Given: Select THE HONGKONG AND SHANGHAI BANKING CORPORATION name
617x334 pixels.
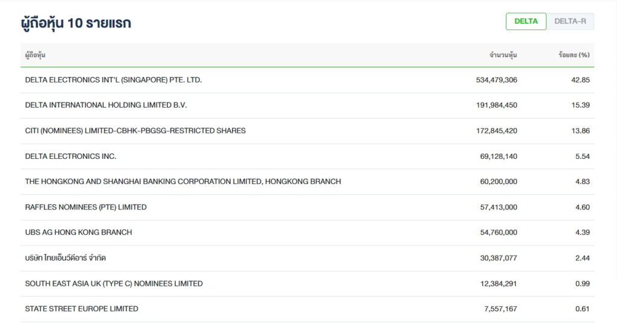Looking at the screenshot, I should (183, 182).
